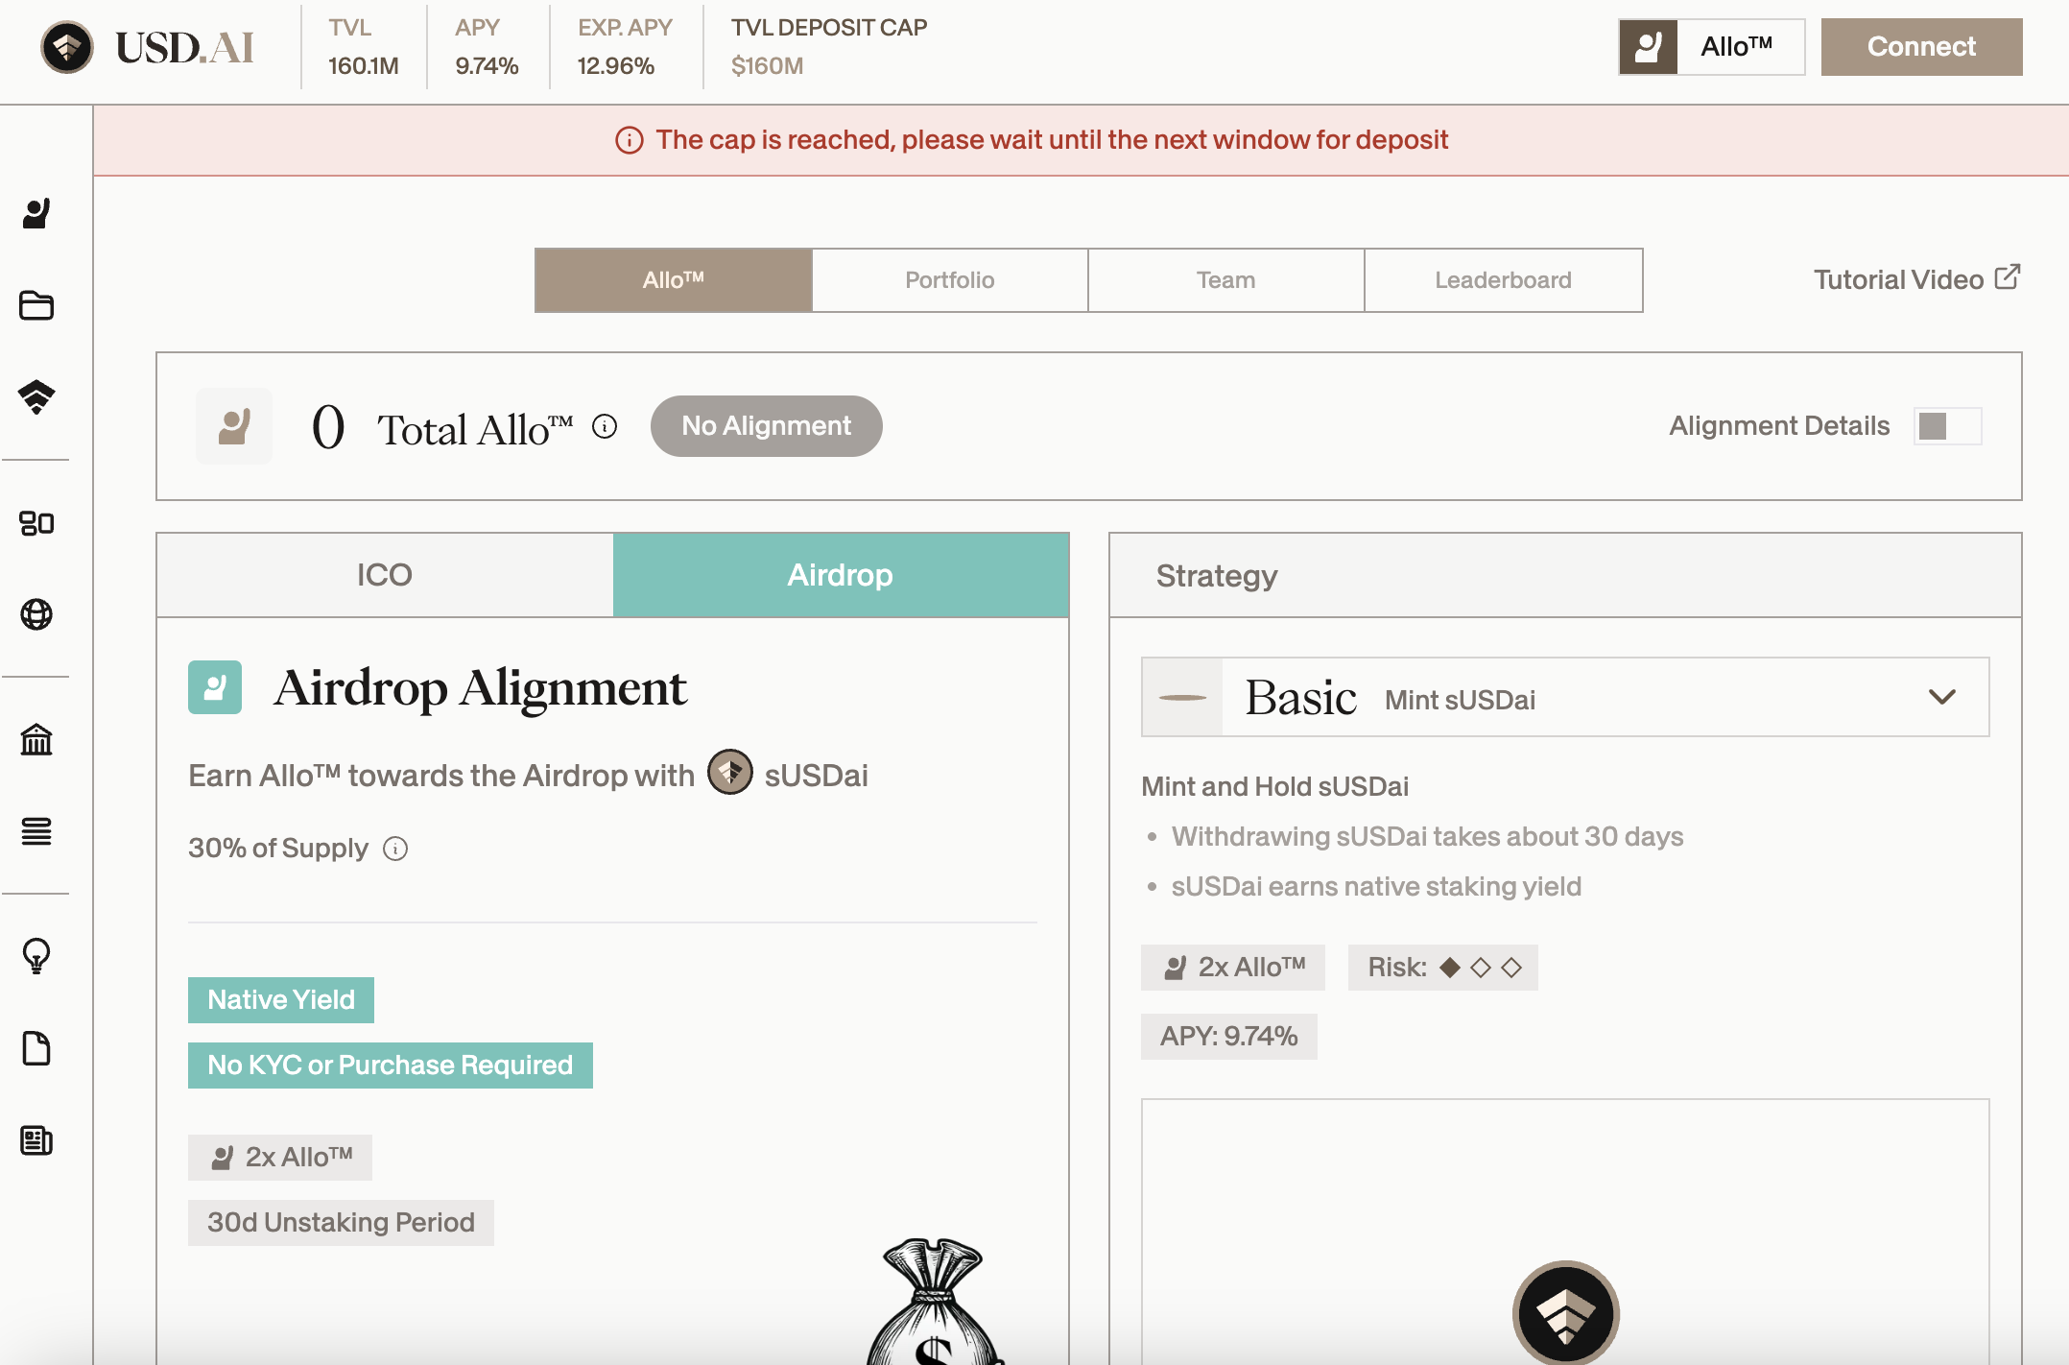Click info icon next to Total Allo
The image size is (2069, 1365).
click(x=605, y=426)
